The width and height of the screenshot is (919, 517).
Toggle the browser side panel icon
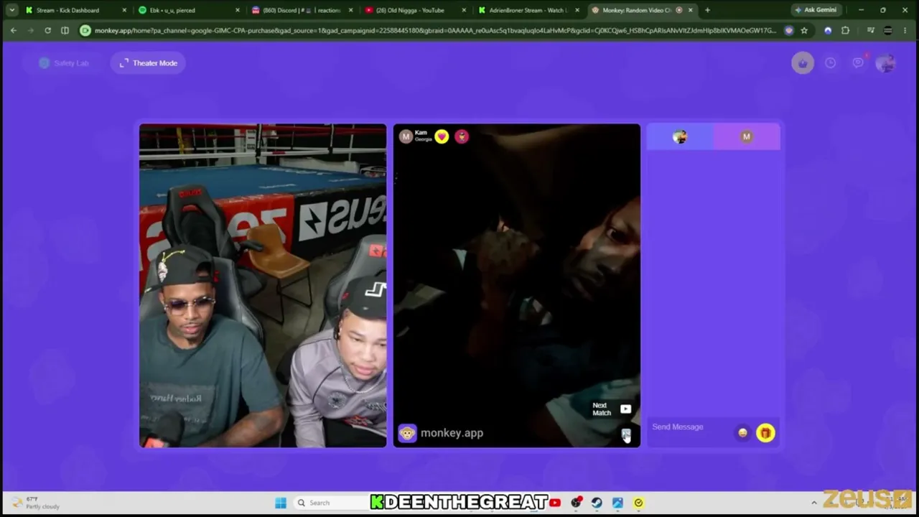click(65, 30)
